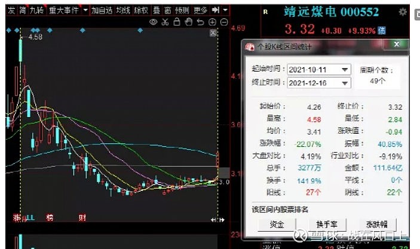Click the rightmost blue diamond event marker
Screen dimensions: 420x249
click(140, 30)
